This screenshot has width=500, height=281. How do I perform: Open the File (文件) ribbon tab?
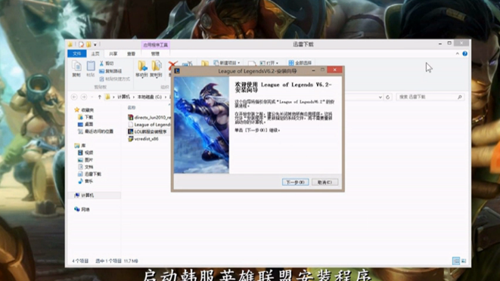tap(77, 54)
